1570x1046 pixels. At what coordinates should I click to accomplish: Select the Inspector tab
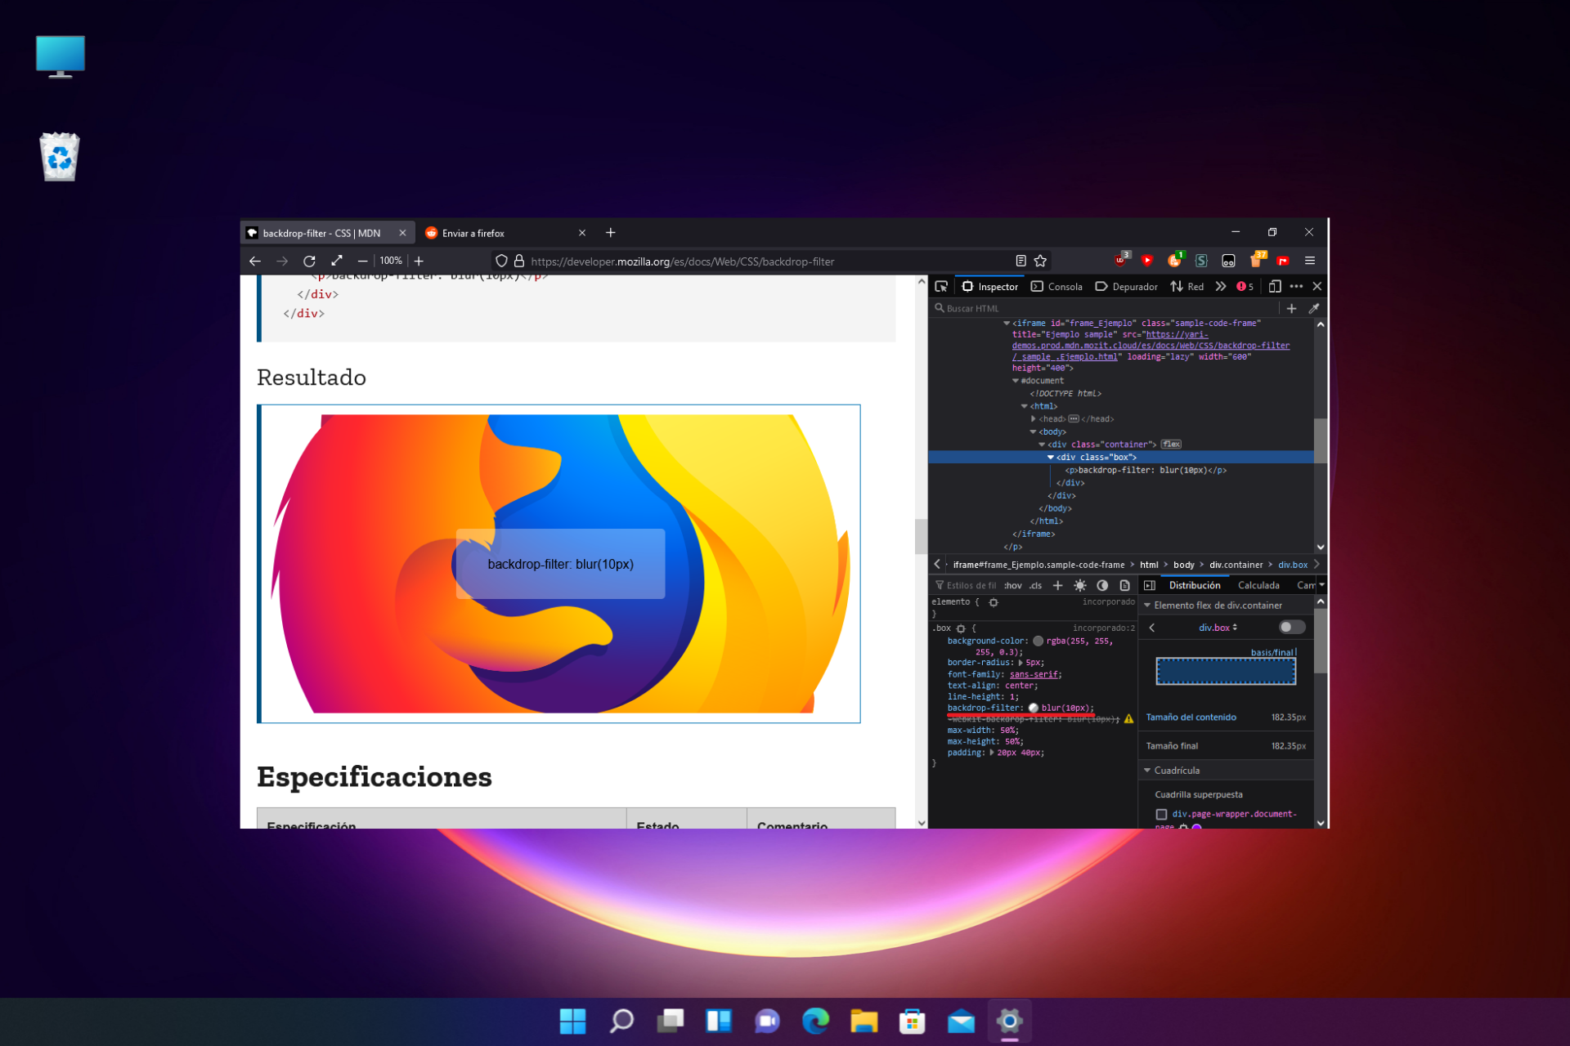tap(990, 286)
